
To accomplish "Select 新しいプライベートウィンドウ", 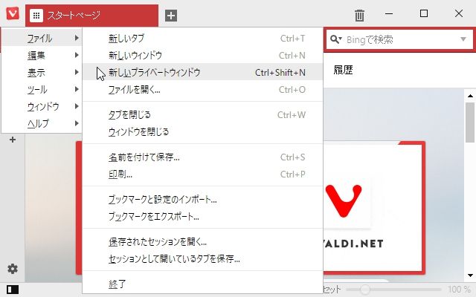I will (x=203, y=72).
